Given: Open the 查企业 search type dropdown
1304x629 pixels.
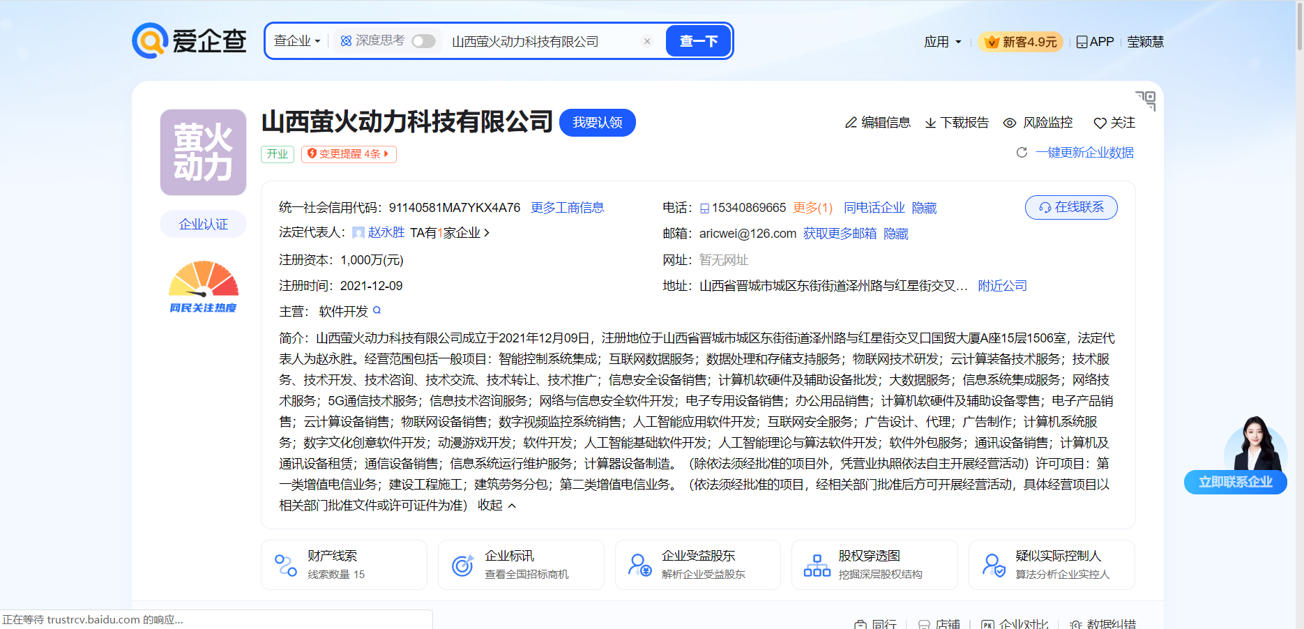Looking at the screenshot, I should (x=297, y=41).
